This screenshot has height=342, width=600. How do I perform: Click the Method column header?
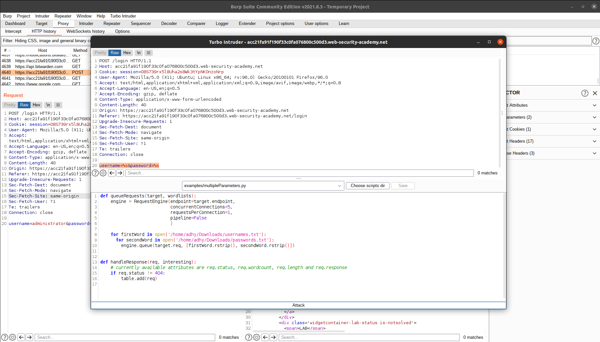[80, 50]
